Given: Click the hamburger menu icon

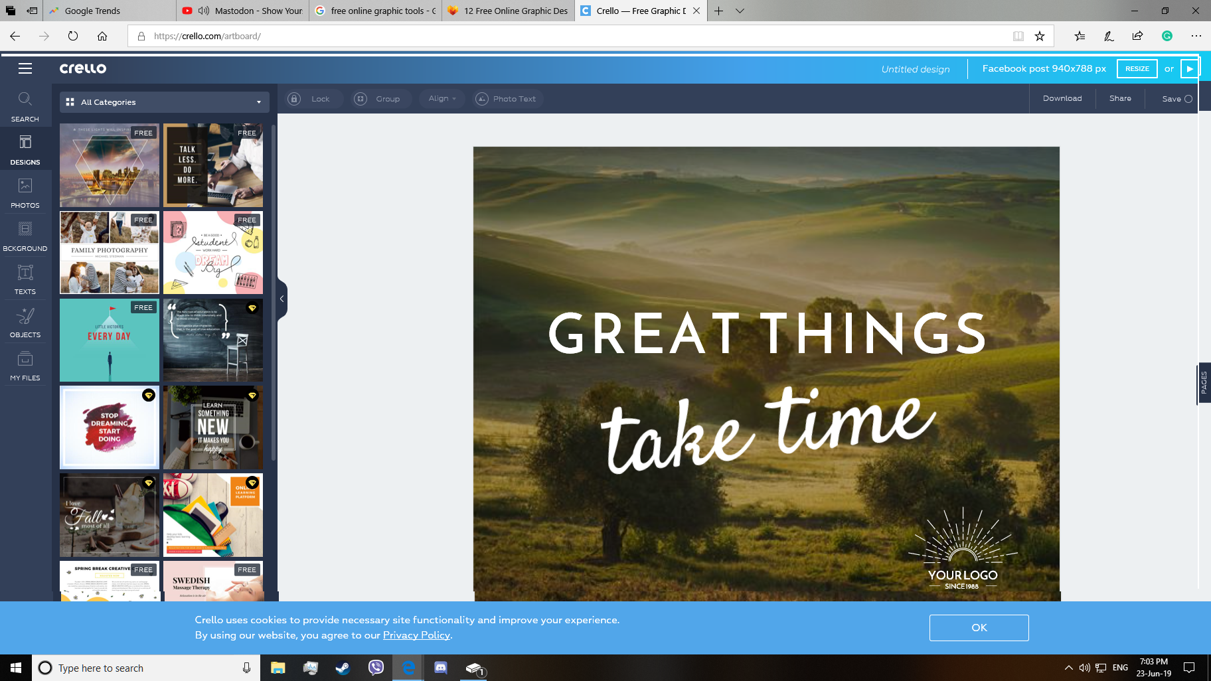Looking at the screenshot, I should click(x=25, y=68).
